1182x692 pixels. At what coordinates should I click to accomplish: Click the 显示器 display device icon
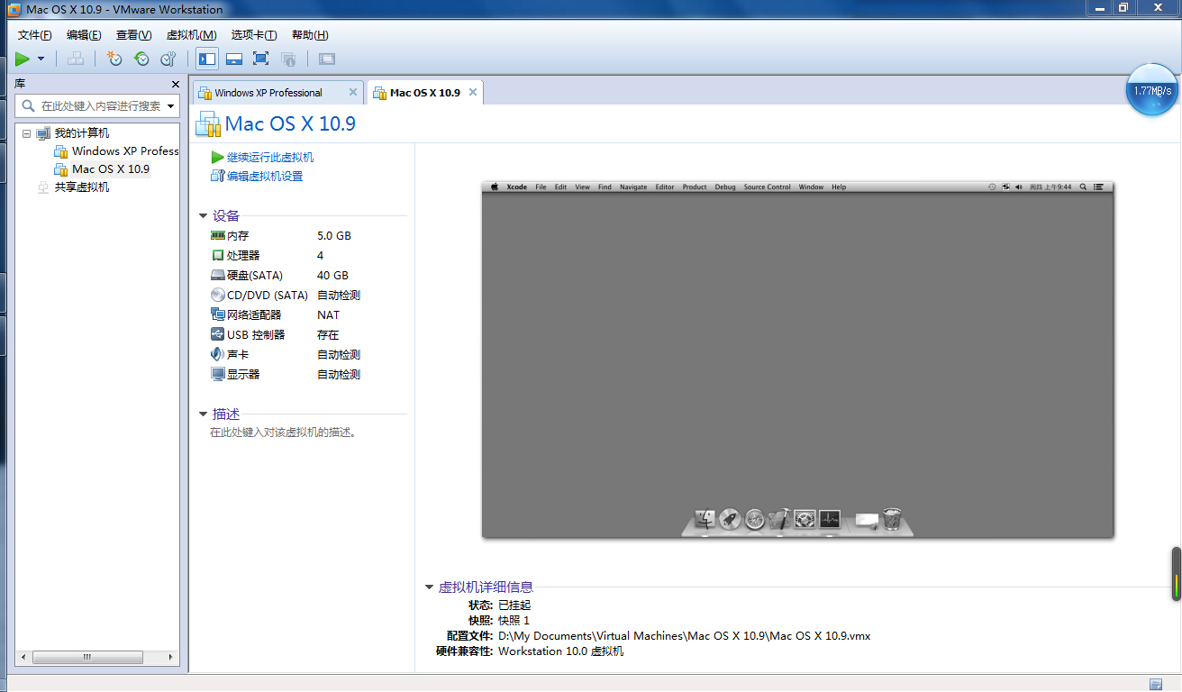pos(217,374)
